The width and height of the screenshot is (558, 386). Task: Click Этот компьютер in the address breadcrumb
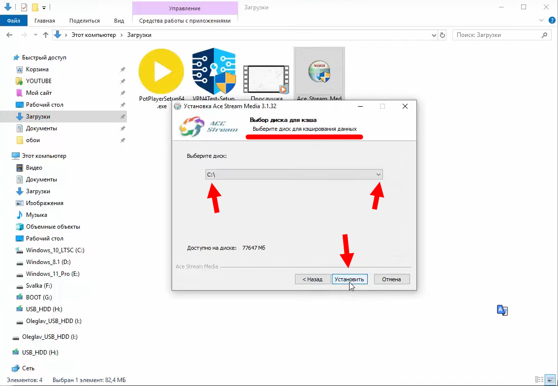coord(93,35)
